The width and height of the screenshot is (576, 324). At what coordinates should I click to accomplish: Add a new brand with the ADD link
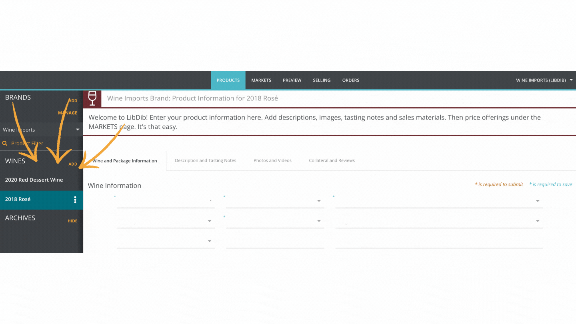(72, 100)
